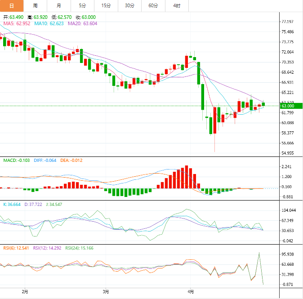Switch to the 4时 four-hour tab
This screenshot has width=303, height=299.
pos(177,5)
